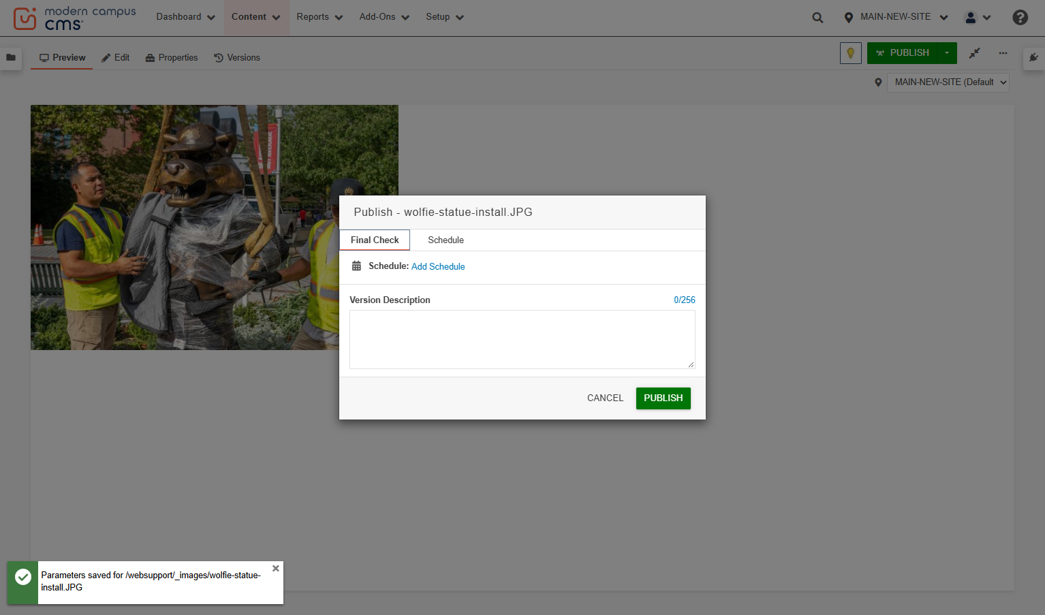This screenshot has width=1045, height=615.
Task: Open the publish options dropdown arrow
Action: pyautogui.click(x=947, y=53)
